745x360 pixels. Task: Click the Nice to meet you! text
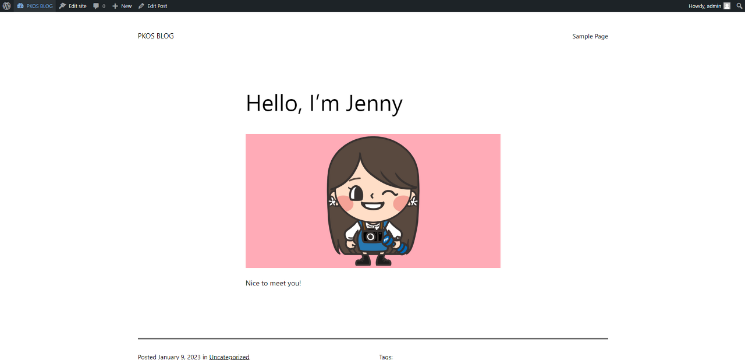click(x=274, y=283)
